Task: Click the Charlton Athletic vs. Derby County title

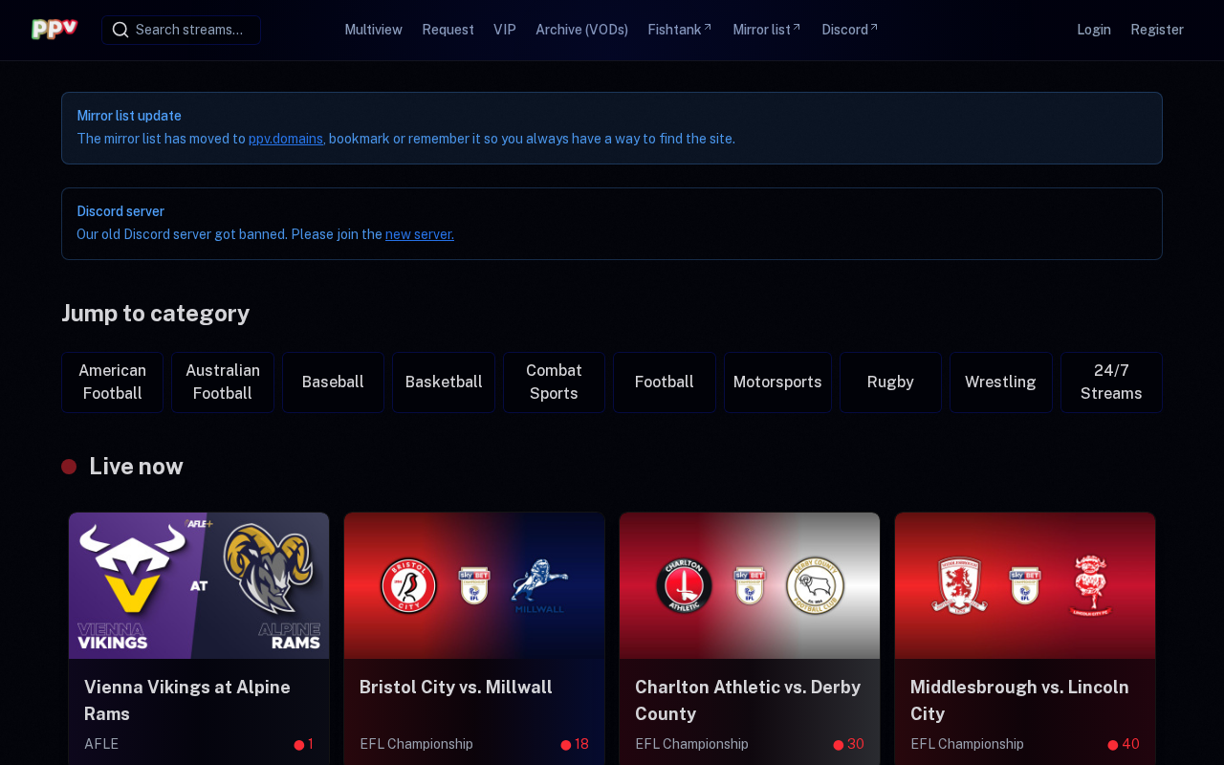Action: pyautogui.click(x=748, y=701)
